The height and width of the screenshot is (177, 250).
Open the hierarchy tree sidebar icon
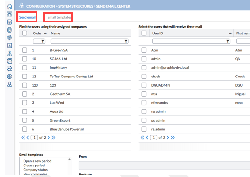(x=10, y=53)
